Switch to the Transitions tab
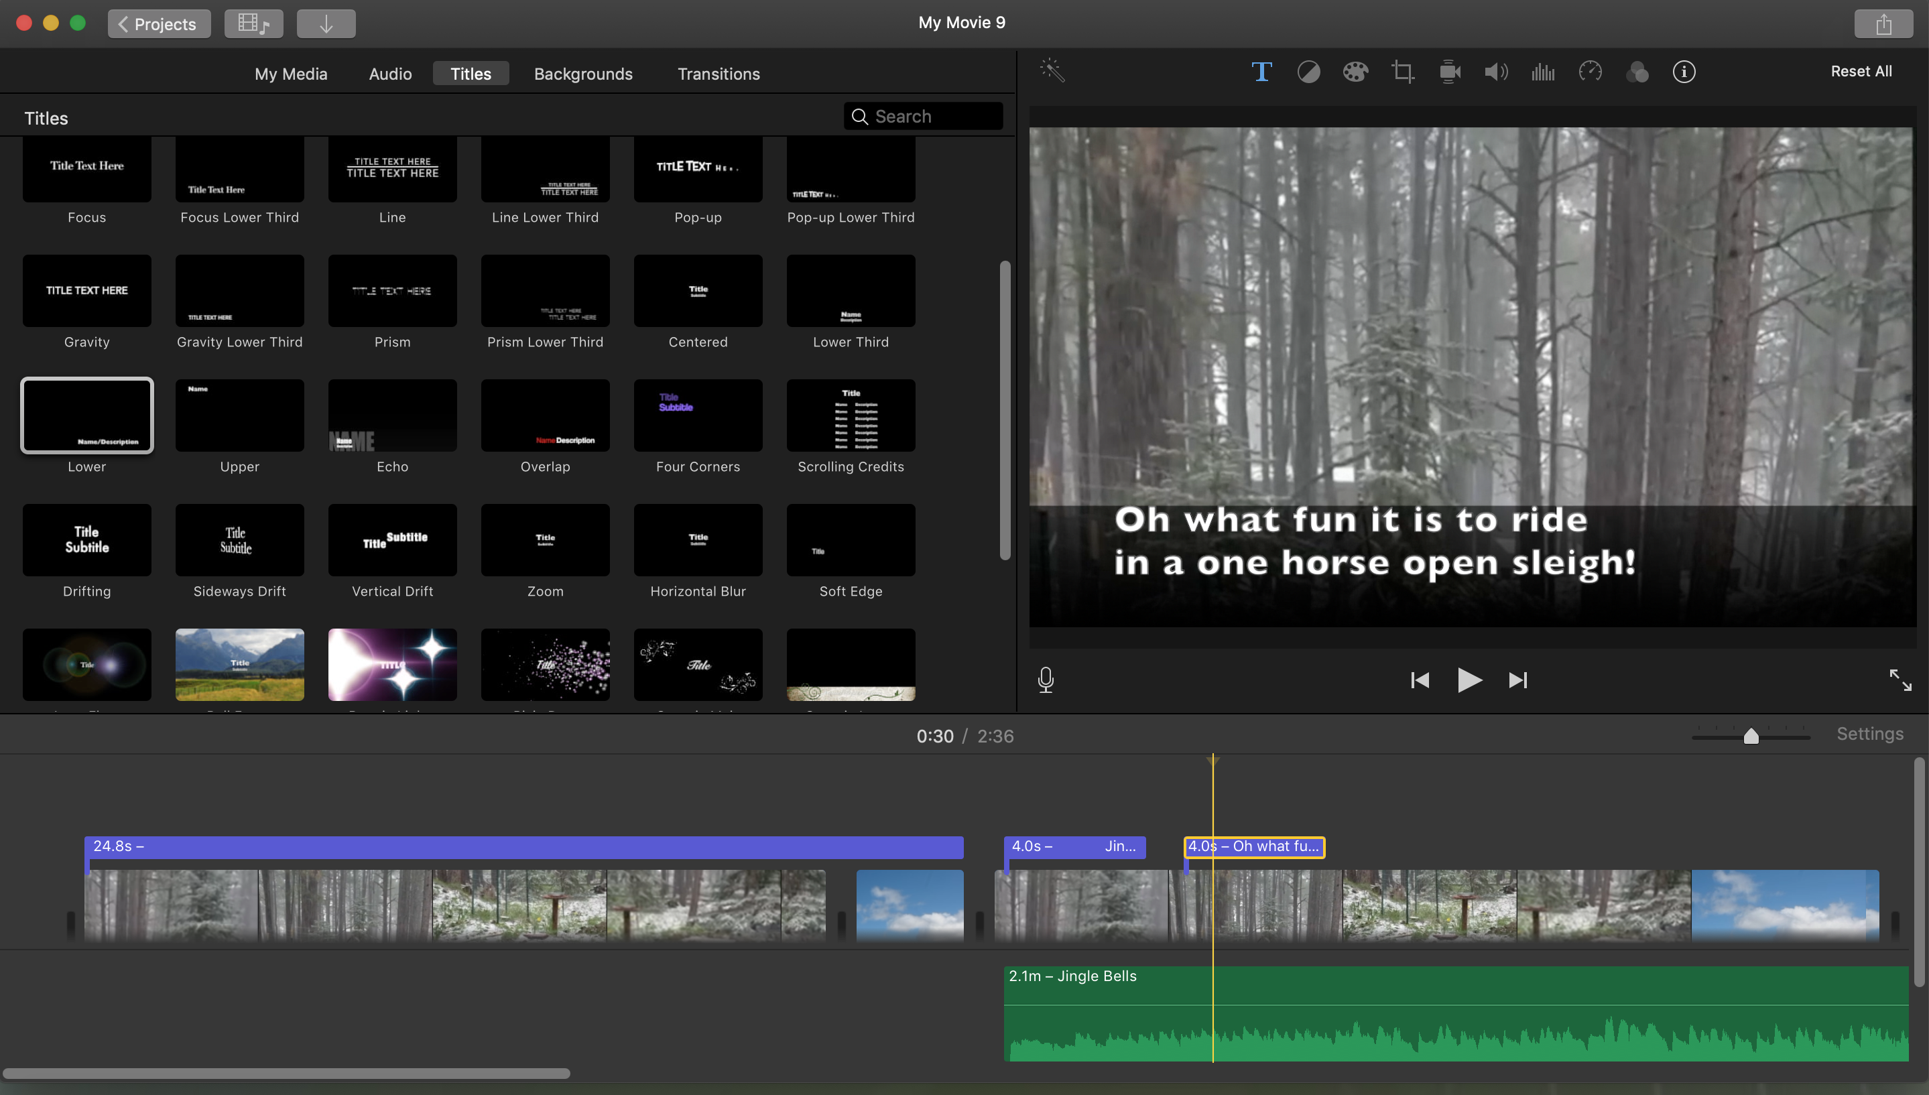Screen dimensions: 1929x1095 pos(719,74)
